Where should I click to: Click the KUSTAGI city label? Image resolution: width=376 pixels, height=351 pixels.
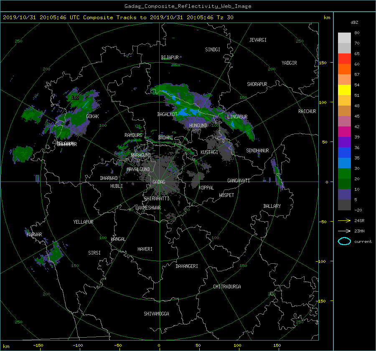tap(209, 152)
